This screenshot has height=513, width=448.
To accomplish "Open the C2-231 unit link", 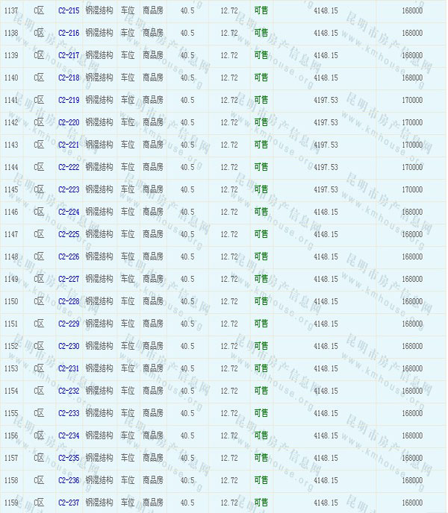I will point(68,368).
